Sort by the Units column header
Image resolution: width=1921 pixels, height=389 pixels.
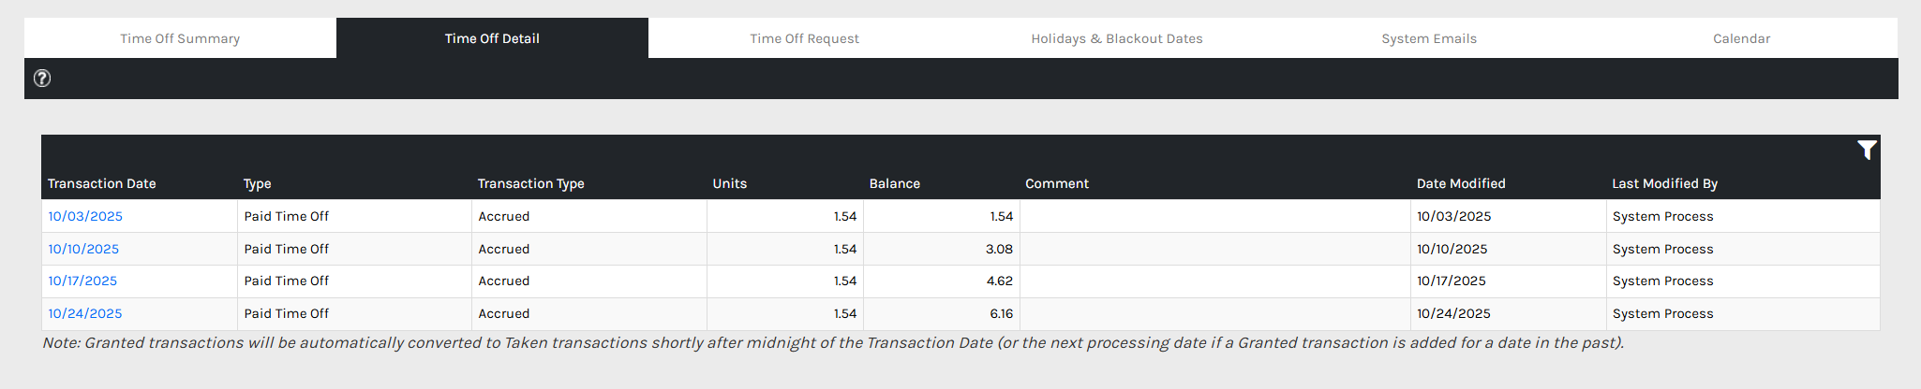(730, 183)
